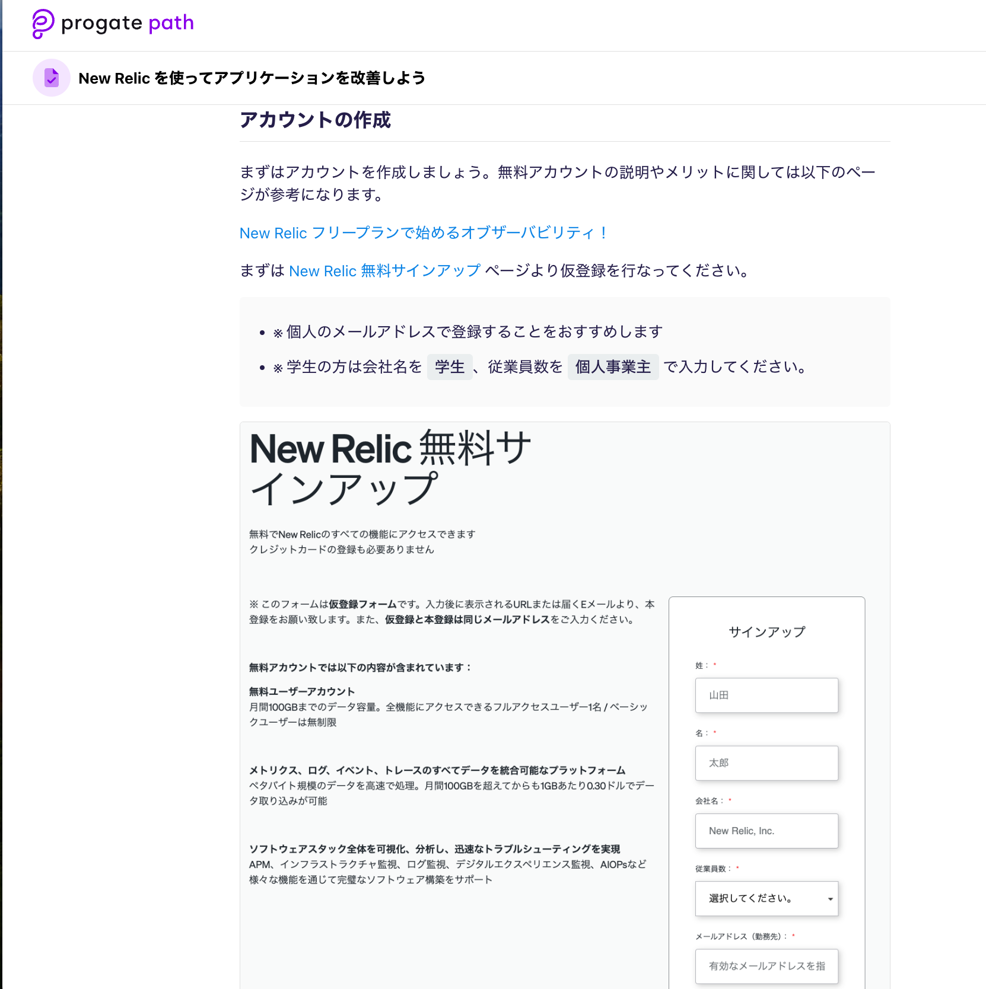Click the Progate Path logo
Screen dimensions: 986x989
click(113, 24)
